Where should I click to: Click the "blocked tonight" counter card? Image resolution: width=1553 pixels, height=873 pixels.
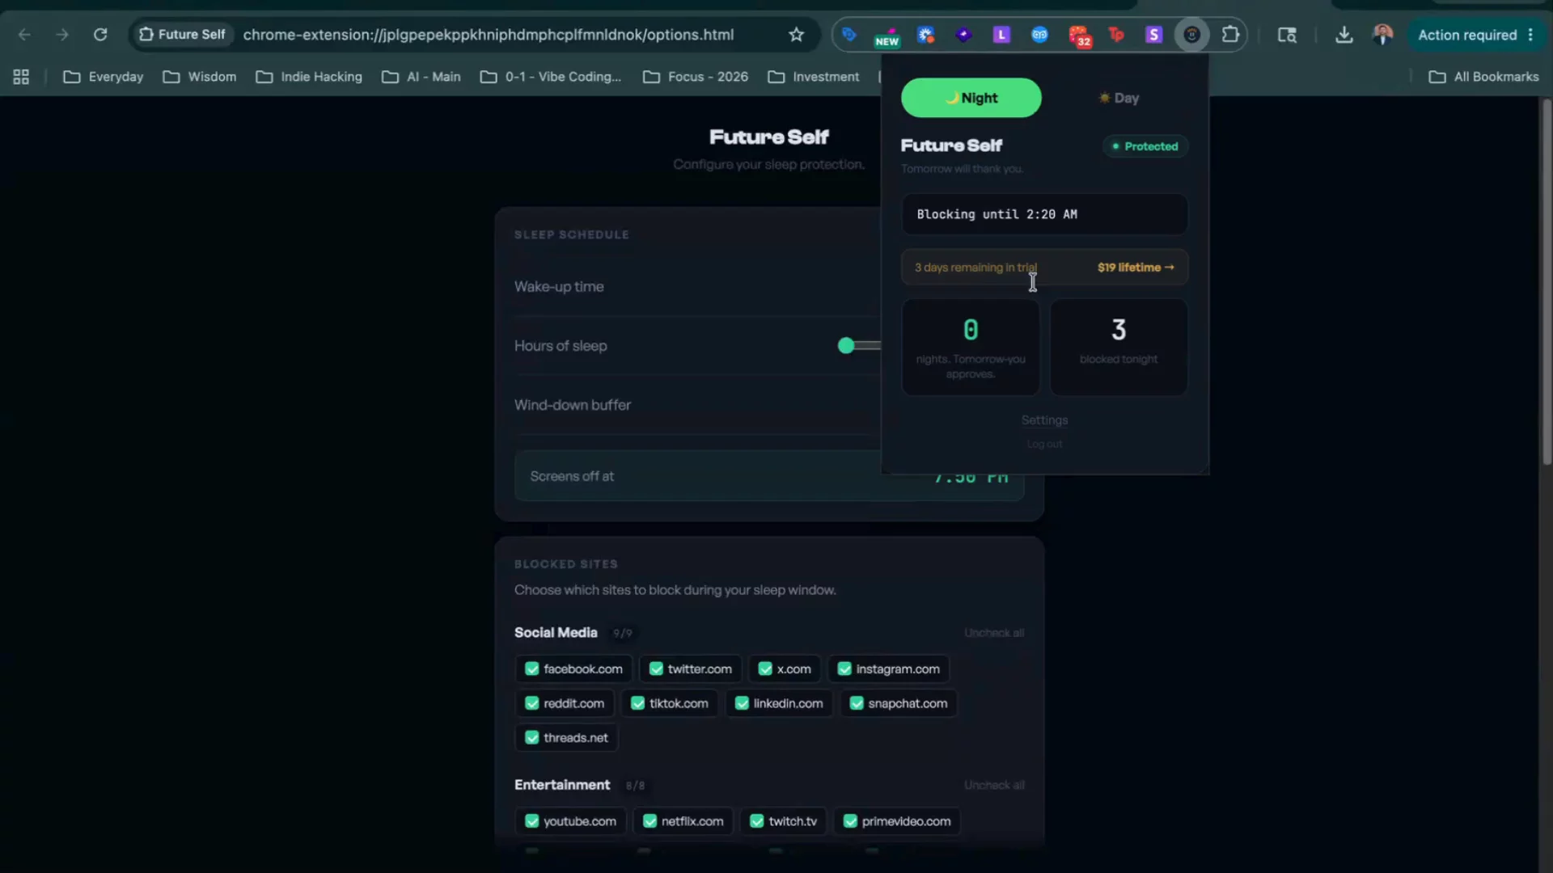pyautogui.click(x=1119, y=348)
